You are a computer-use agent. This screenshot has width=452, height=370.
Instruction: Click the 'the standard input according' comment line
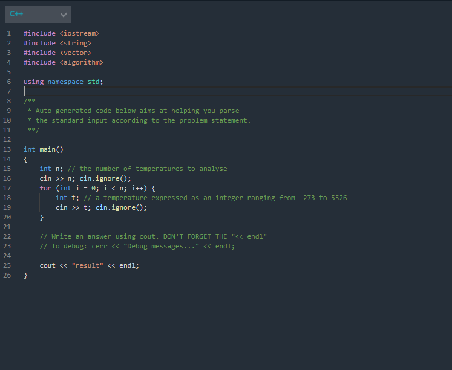(x=139, y=120)
